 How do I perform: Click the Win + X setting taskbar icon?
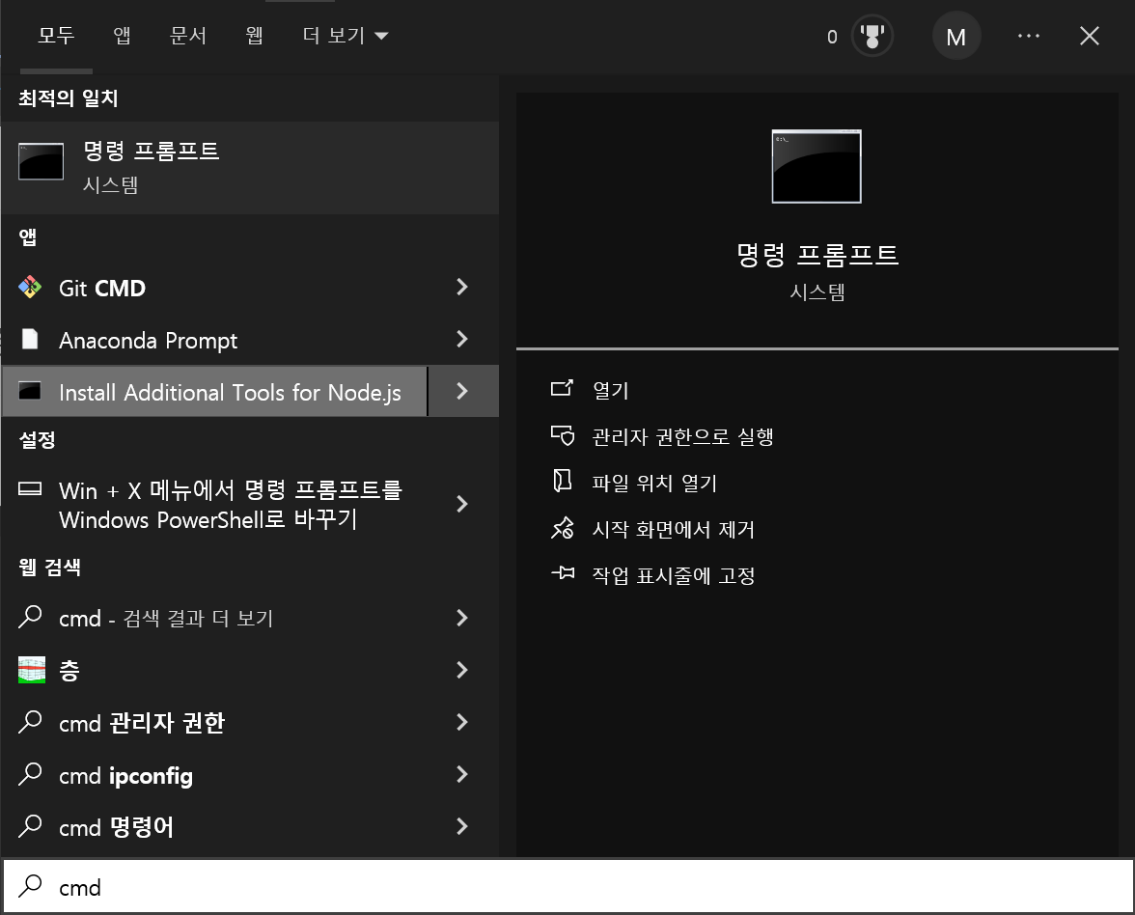30,488
